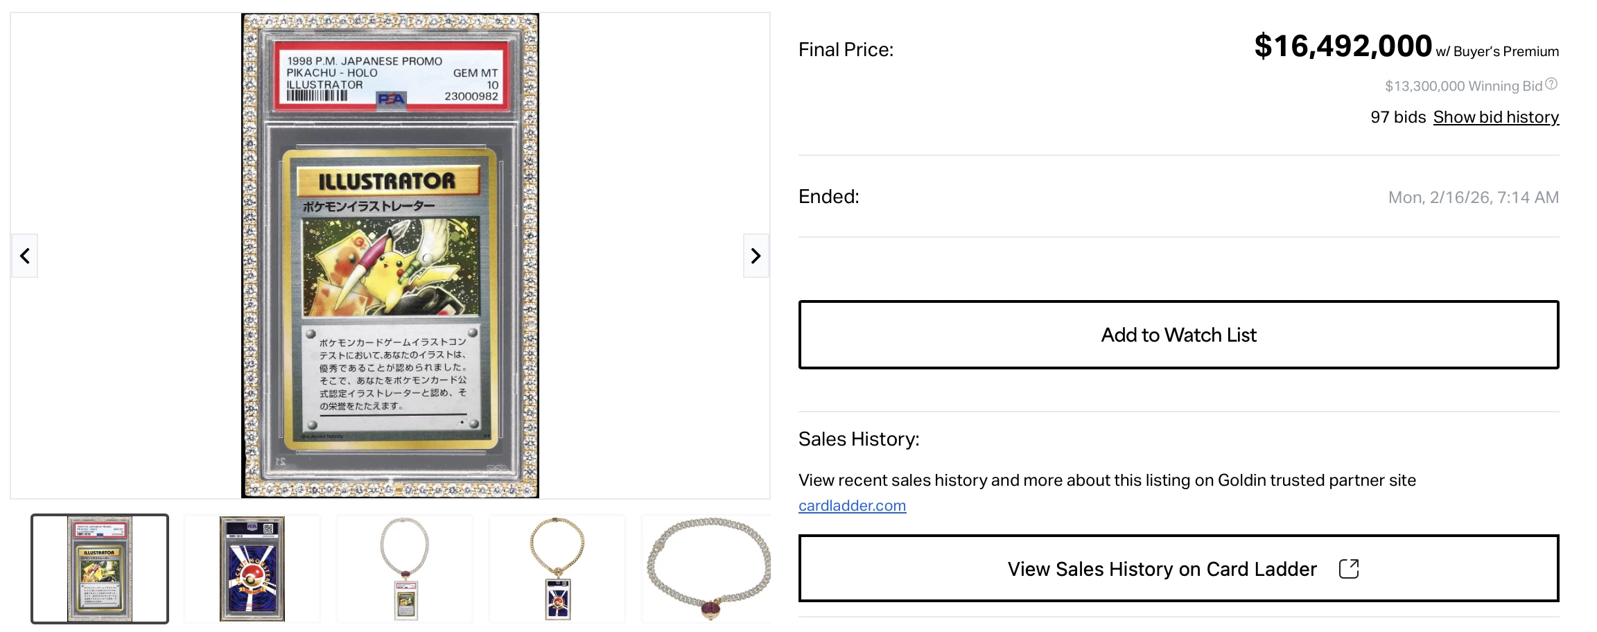Screen dimensions: 1597x632
Task: Click the auction ended date text
Action: [x=1473, y=197]
